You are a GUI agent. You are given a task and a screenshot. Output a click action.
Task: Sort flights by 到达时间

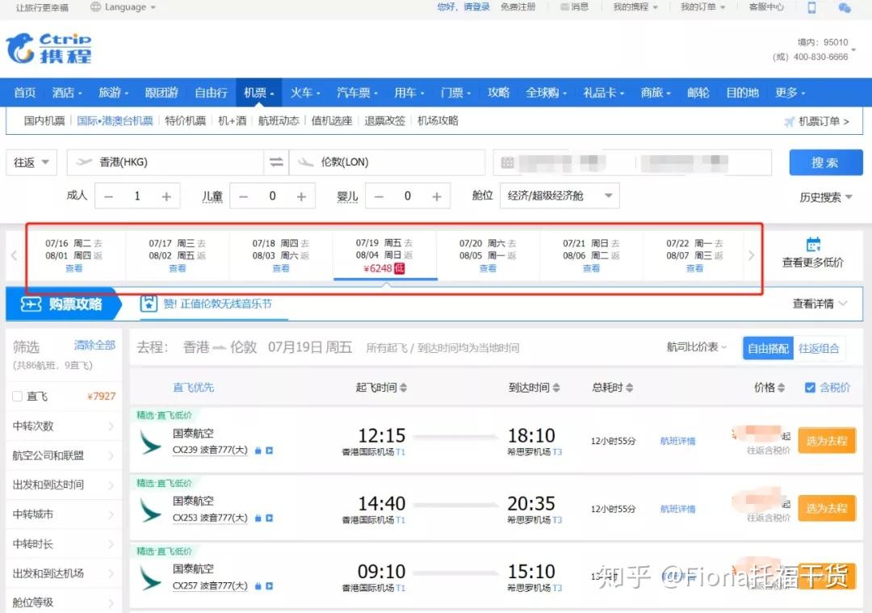[x=534, y=387]
